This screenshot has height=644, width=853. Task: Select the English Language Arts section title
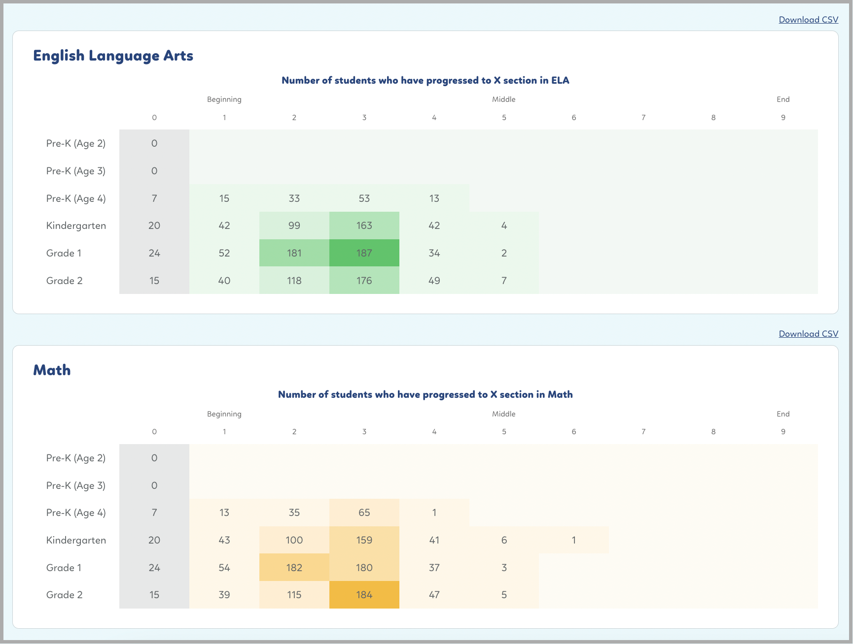[x=113, y=56]
